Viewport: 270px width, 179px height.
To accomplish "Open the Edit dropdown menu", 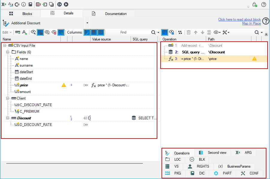I will pyautogui.click(x=7, y=32).
